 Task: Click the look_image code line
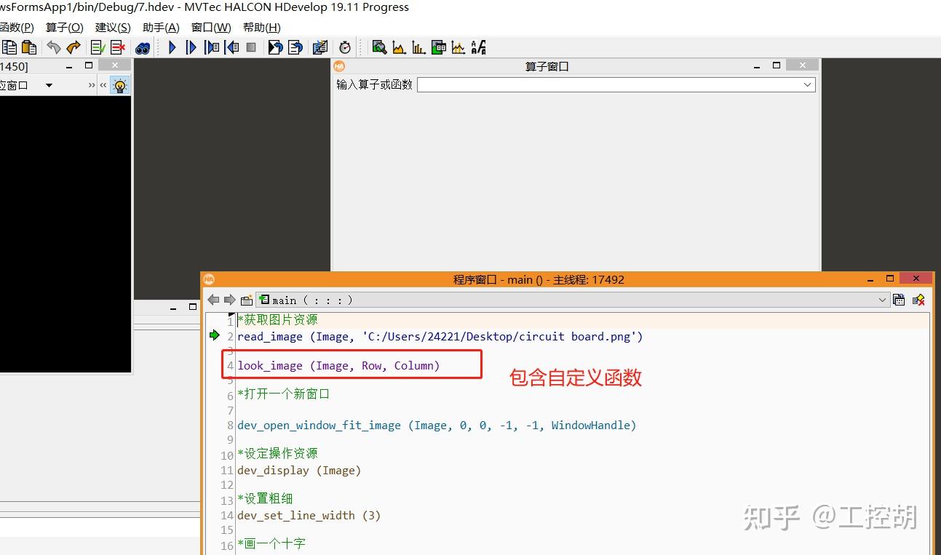pos(338,366)
